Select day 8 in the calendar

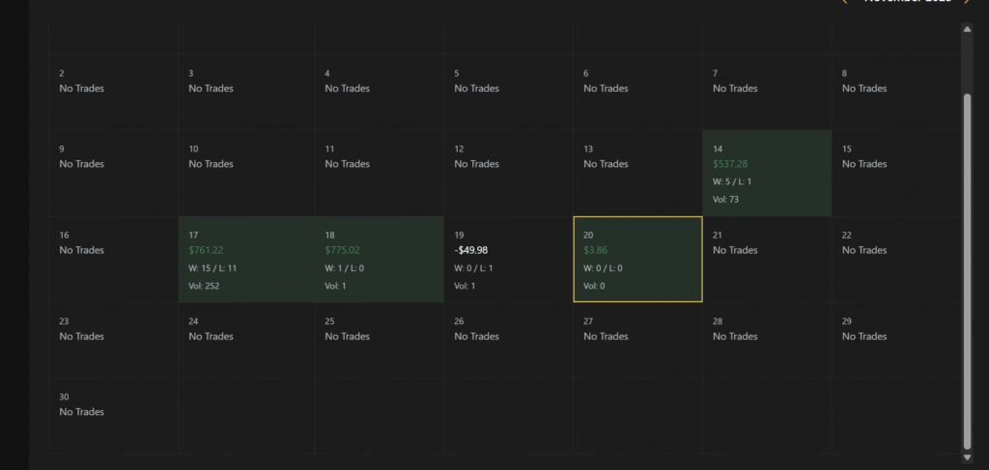pyautogui.click(x=896, y=93)
